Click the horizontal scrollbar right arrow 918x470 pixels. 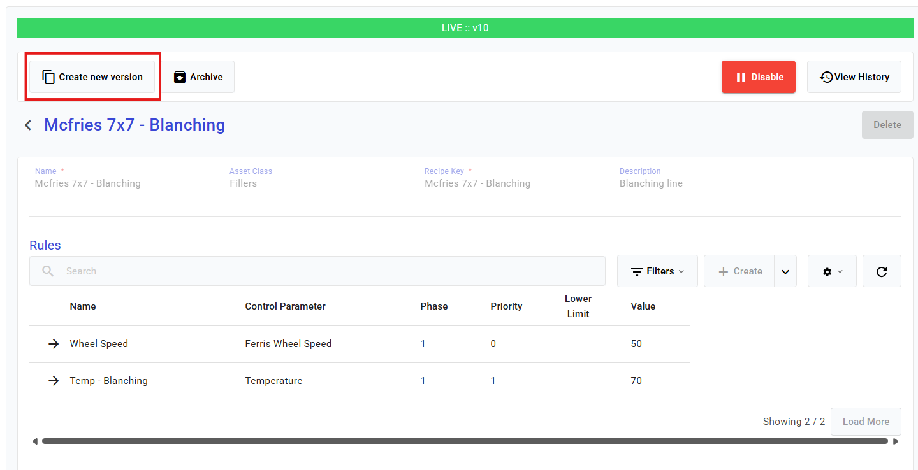pos(896,441)
